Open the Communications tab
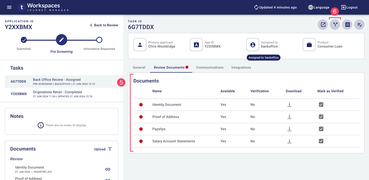 [x=210, y=67]
